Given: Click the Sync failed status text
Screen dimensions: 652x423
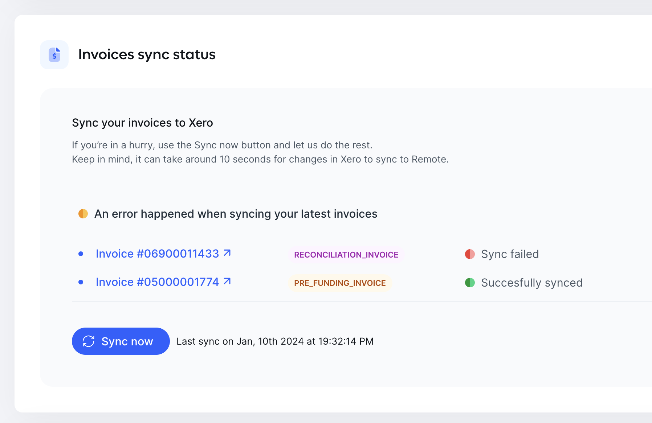Looking at the screenshot, I should coord(510,254).
